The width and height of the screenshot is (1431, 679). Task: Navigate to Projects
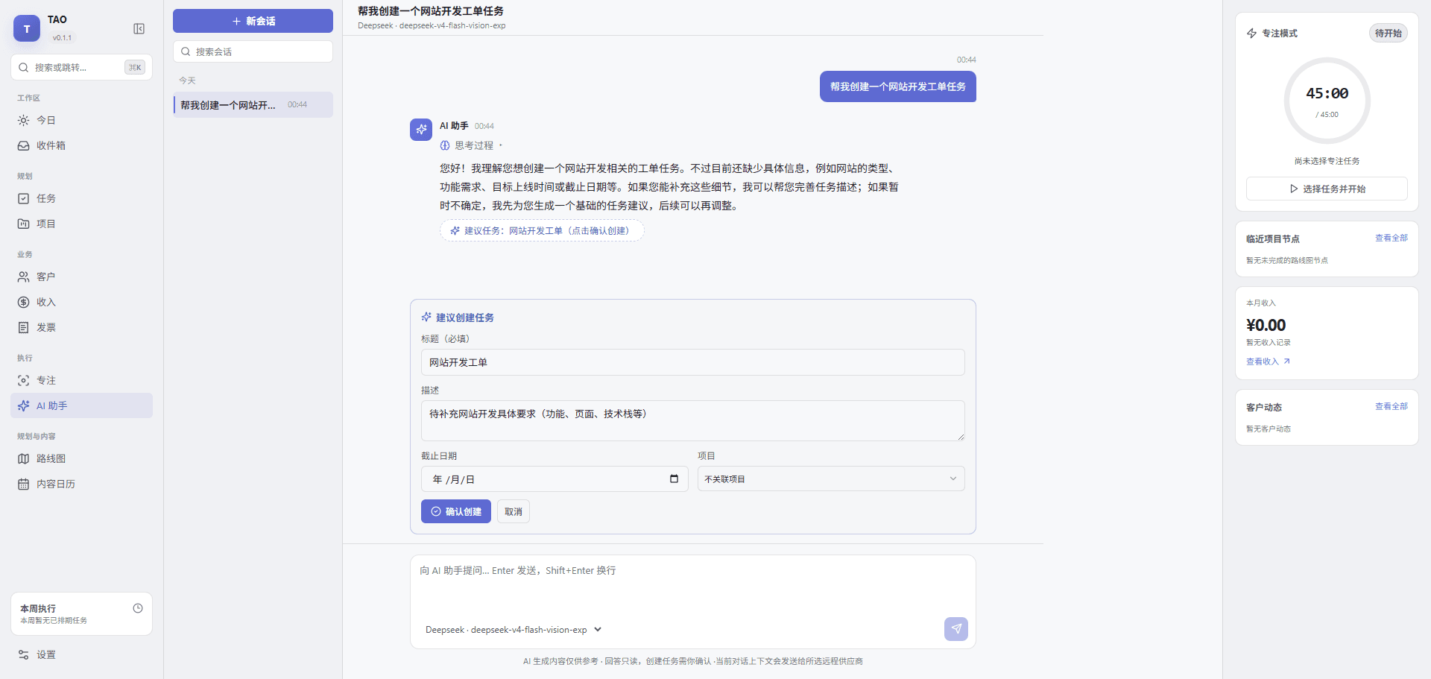[x=81, y=224]
